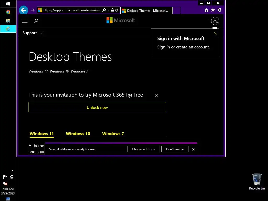This screenshot has width=268, height=201.
Task: Open the account sign-in avatar icon
Action: pos(215,21)
